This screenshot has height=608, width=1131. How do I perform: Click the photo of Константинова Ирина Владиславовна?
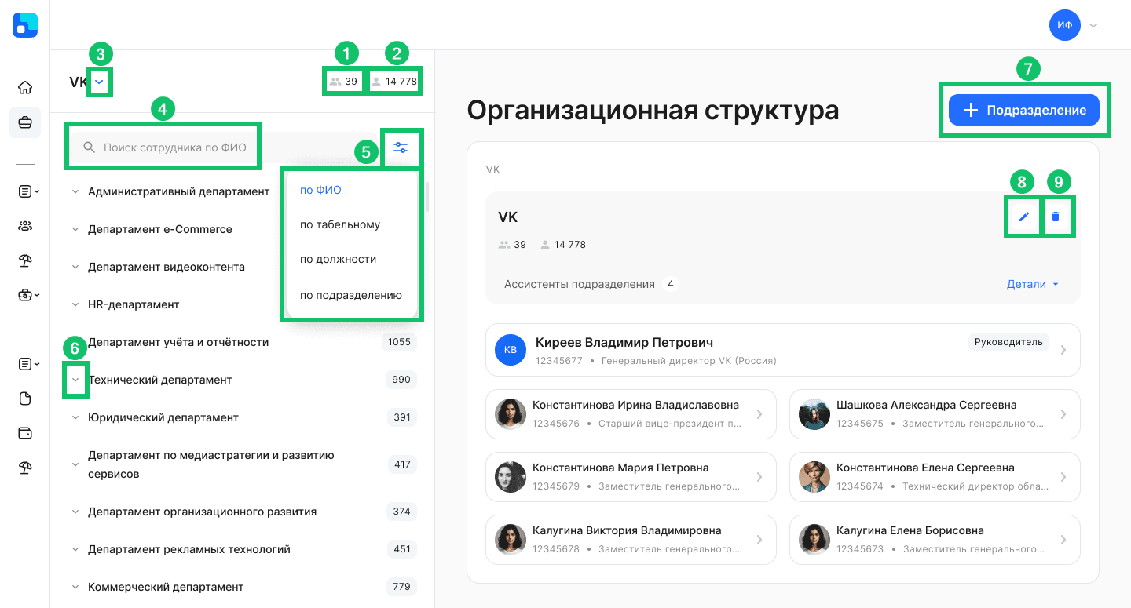(x=511, y=414)
